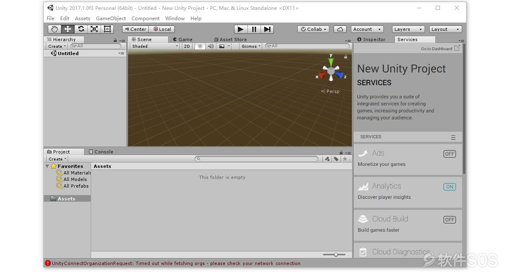
Task: Toggle pivot mode Center button
Action: coord(135,29)
